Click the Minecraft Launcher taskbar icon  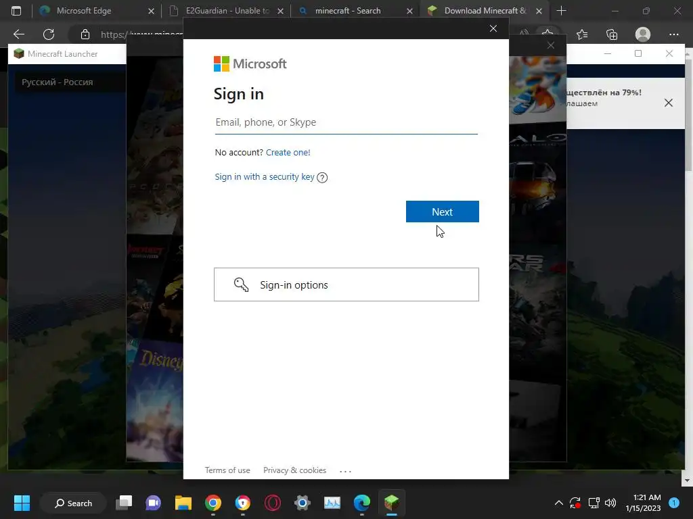pos(392,503)
